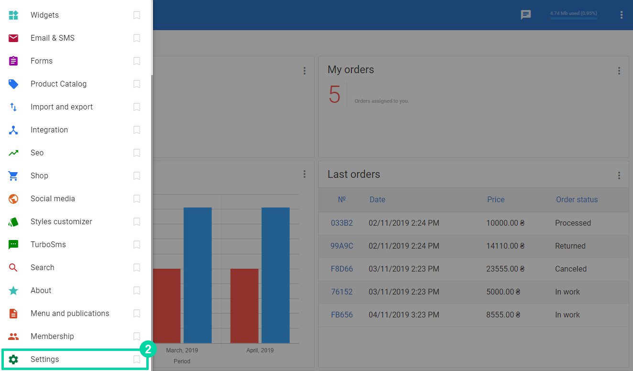This screenshot has height=371, width=633.
Task: Open Import and export menu item
Action: 62,107
